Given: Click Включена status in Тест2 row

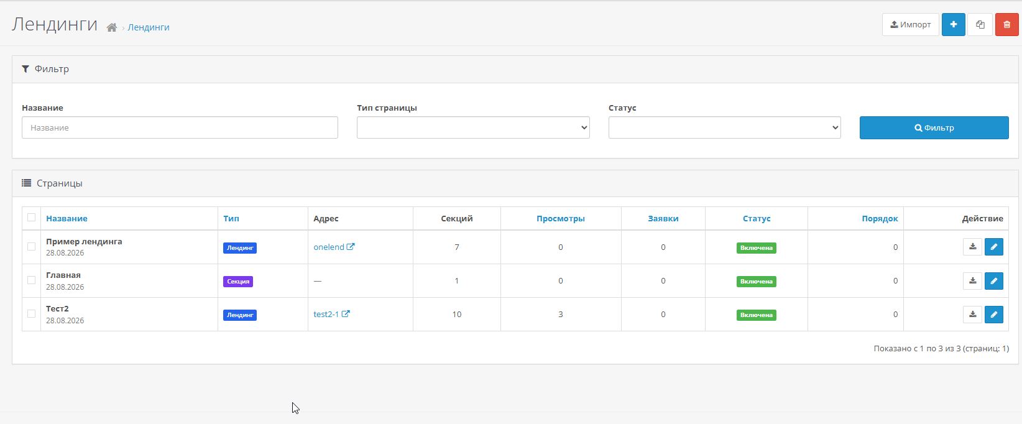Looking at the screenshot, I should (x=757, y=315).
